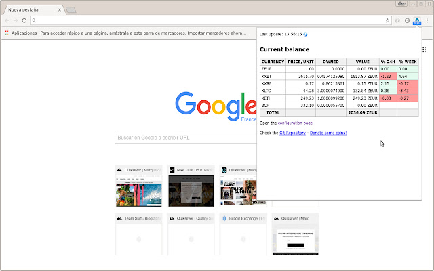Image resolution: width=434 pixels, height=271 pixels.
Task: Select the XLTC currency cell
Action: [x=273, y=91]
